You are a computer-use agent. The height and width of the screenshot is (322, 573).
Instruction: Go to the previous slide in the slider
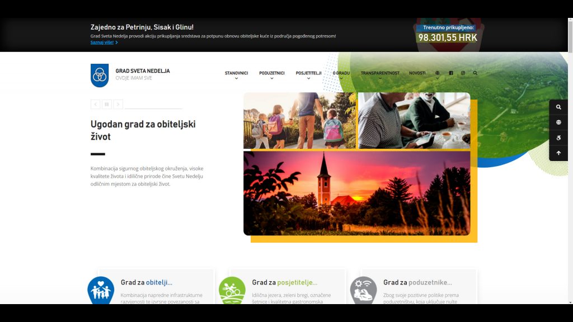pos(95,104)
